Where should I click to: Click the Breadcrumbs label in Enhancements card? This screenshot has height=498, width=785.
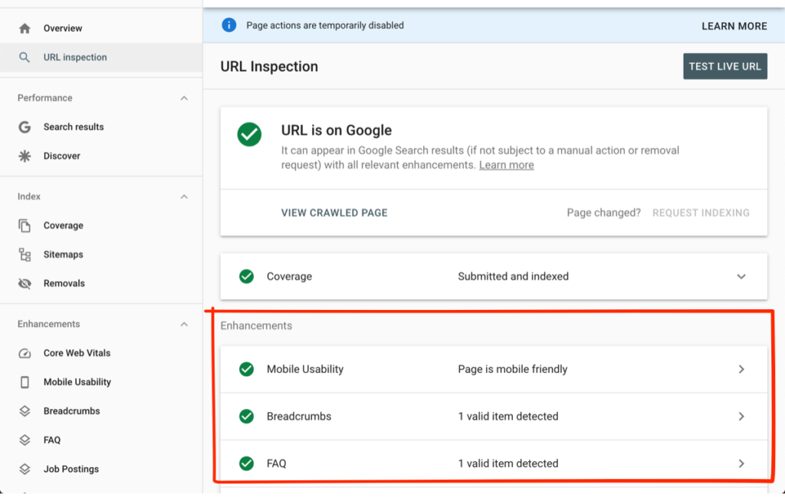click(299, 417)
